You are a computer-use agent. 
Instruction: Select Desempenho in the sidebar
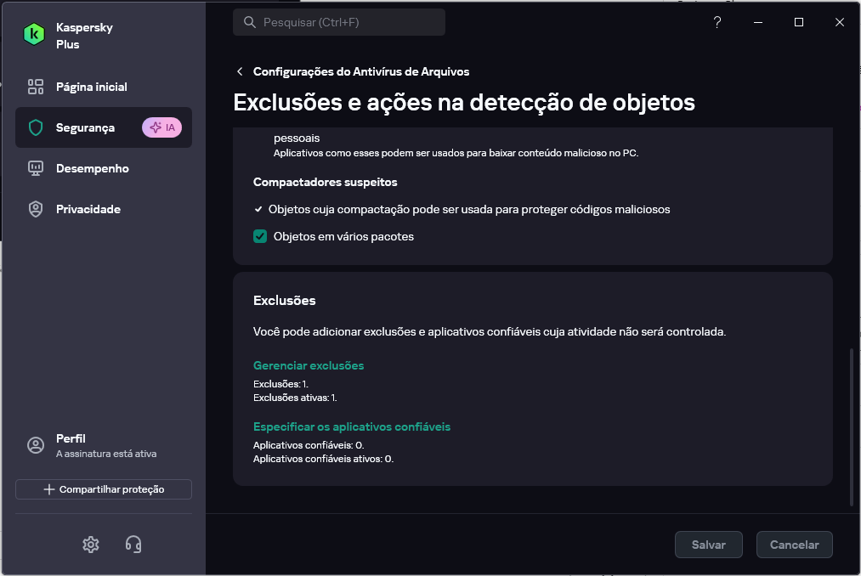click(92, 168)
